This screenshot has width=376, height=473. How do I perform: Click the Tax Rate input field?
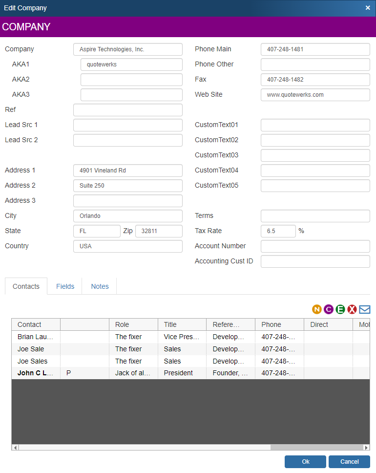coord(278,231)
